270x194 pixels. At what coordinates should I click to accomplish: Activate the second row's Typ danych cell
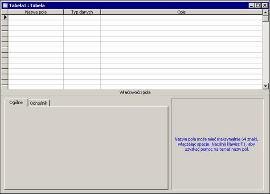82,23
